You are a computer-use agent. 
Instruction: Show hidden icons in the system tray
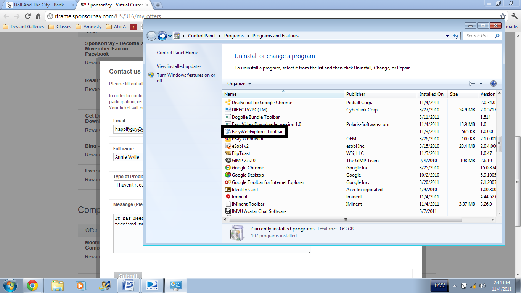pyautogui.click(x=455, y=286)
